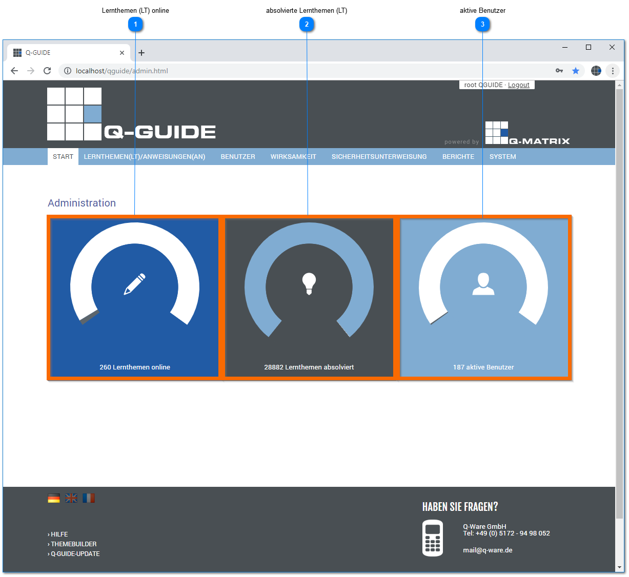
Task: Maximize the browser window
Action: point(589,47)
